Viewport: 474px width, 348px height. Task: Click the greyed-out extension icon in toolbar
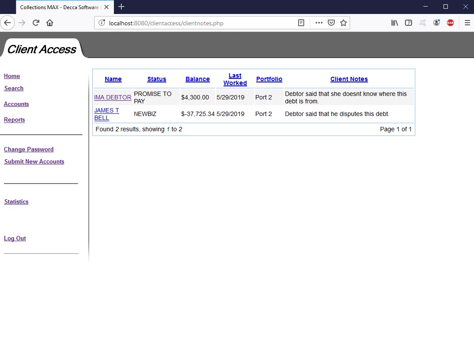[x=422, y=23]
